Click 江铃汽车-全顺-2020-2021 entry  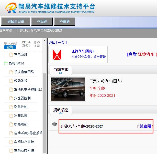click(x=82, y=127)
